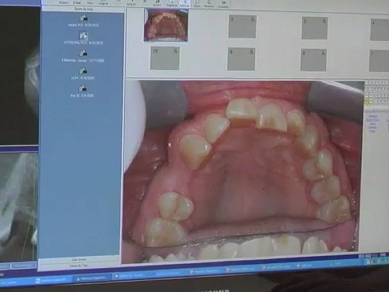Screen dimensions: 389x292
Task: Open the fourth exam icon in the list
Action: pos(83,71)
